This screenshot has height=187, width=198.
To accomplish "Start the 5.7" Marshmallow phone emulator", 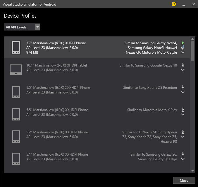I will click(183, 43).
